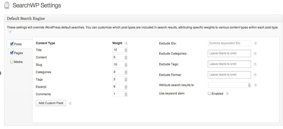The height and width of the screenshot is (129, 283).
Task: Click help icon beside keyword stem Enabled
Action: [227, 94]
